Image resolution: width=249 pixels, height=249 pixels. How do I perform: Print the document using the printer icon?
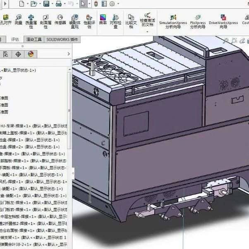59,4
